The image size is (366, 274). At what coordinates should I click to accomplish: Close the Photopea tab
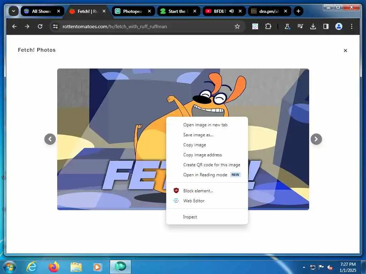point(149,11)
